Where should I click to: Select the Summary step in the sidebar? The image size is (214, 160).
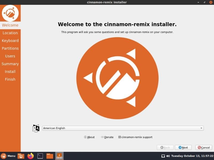(x=10, y=64)
